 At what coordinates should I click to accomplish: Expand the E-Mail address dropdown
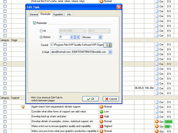click(110, 52)
